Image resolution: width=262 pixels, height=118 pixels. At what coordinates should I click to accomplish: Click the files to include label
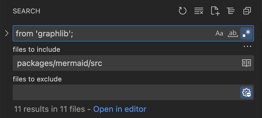point(36,49)
